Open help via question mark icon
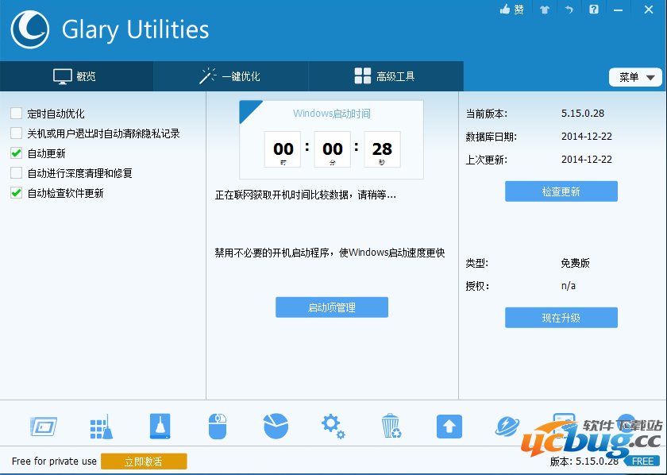Screen dimensions: 667x475 (x=593, y=10)
